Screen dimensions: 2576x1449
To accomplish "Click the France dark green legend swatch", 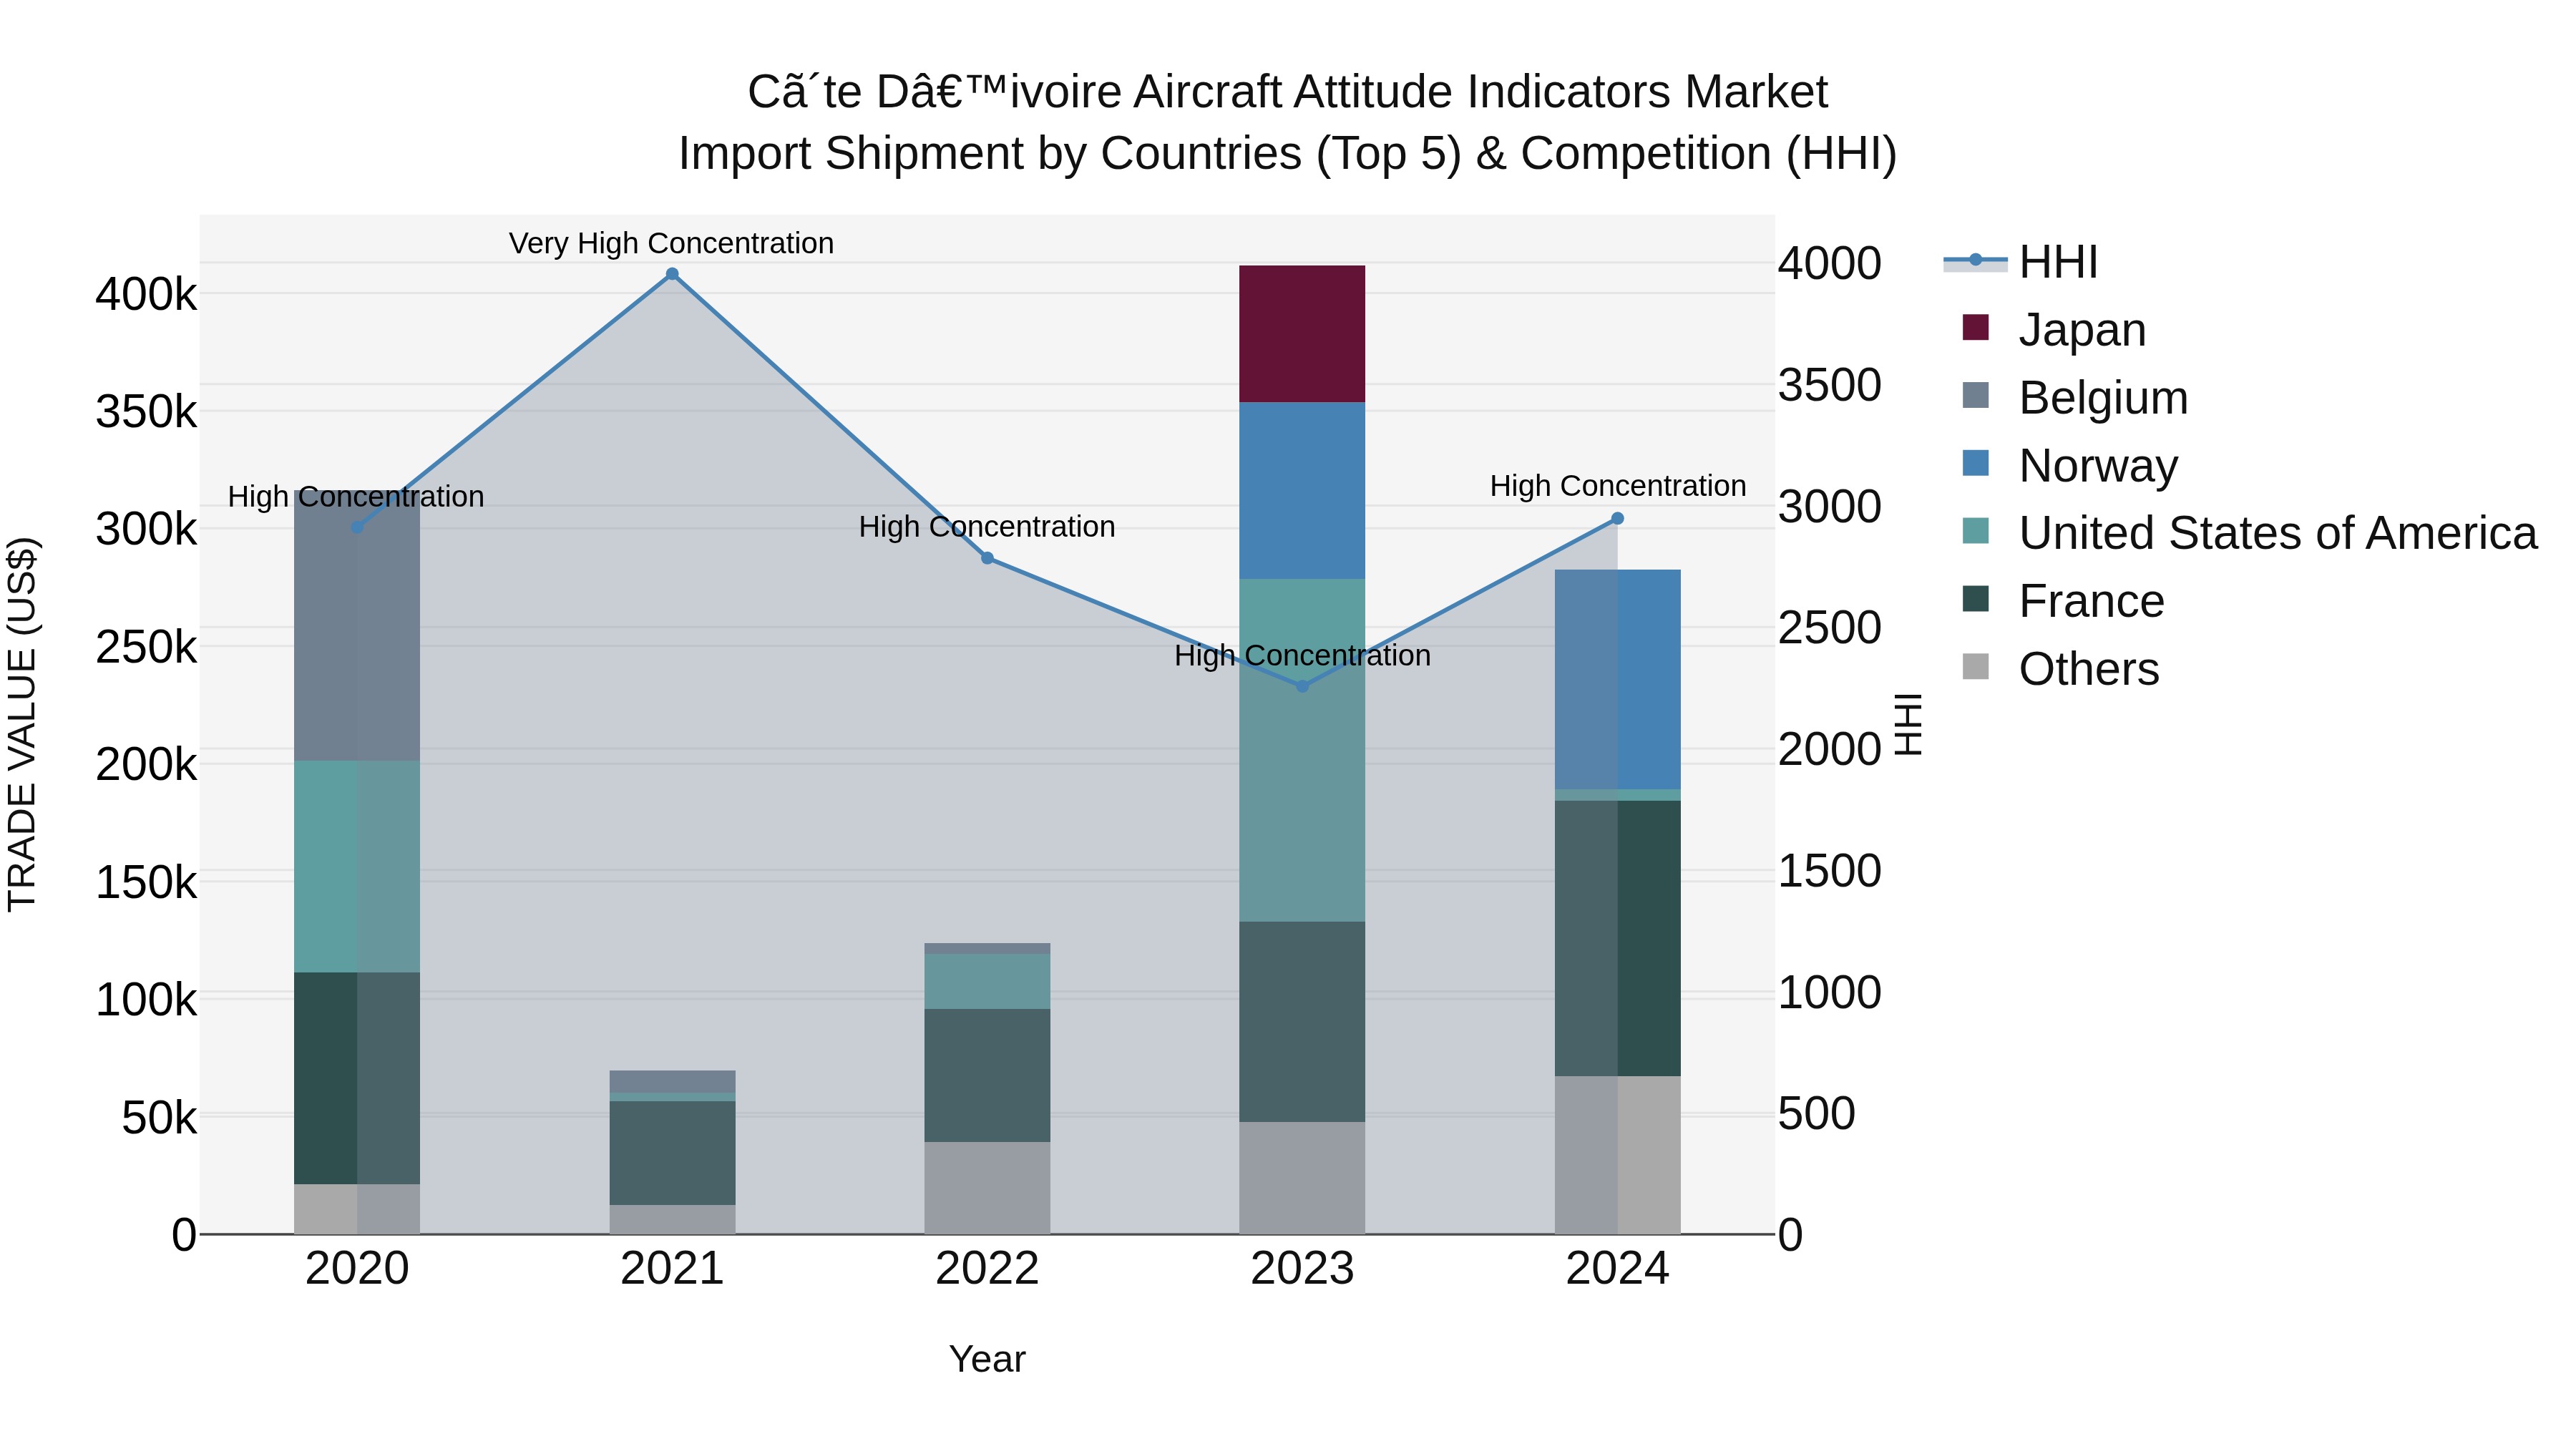I will [1975, 599].
